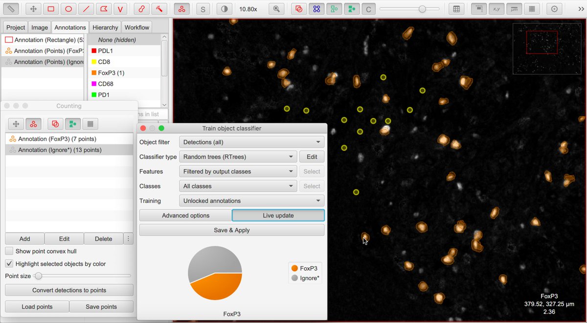
Task: Open the Training dropdown showing Unlocked annotations
Action: pyautogui.click(x=251, y=200)
